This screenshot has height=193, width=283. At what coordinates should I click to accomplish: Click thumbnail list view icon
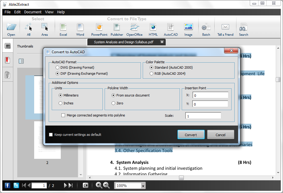pos(21,61)
